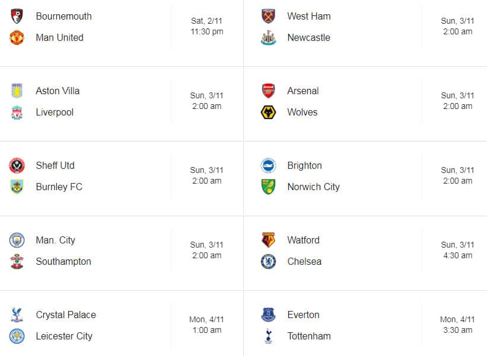
Task: Click the Wolves wolf head crest
Action: [x=268, y=112]
